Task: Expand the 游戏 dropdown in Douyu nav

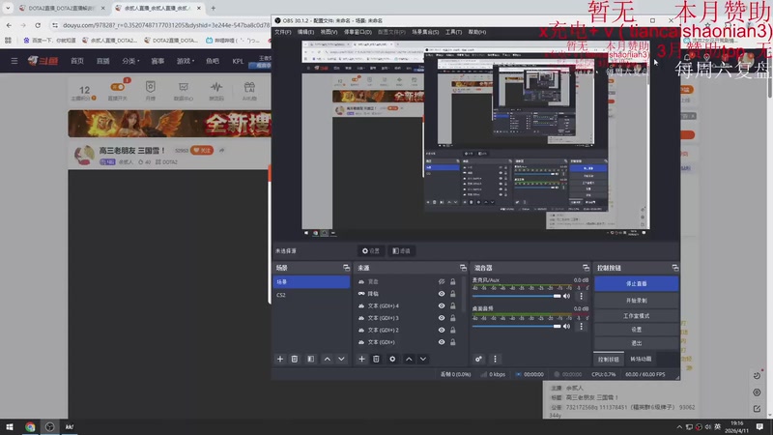Action: tap(186, 61)
